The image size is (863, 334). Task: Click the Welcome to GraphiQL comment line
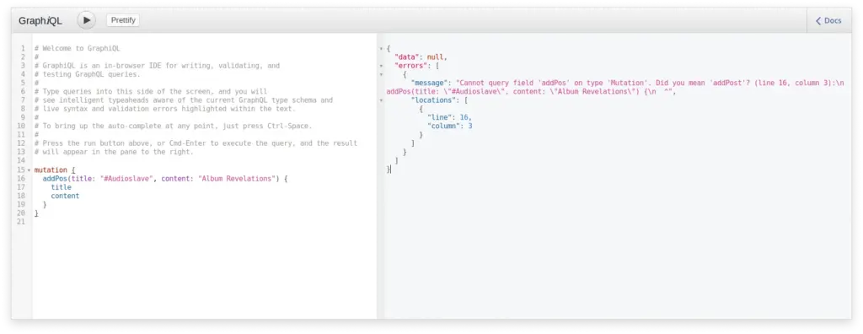[77, 49]
